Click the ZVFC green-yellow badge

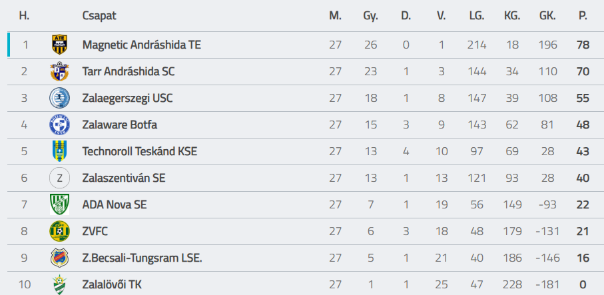tap(60, 231)
